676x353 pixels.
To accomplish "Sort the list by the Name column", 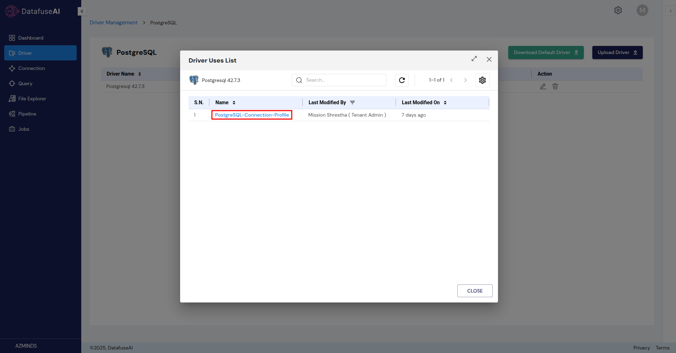I will click(x=234, y=102).
